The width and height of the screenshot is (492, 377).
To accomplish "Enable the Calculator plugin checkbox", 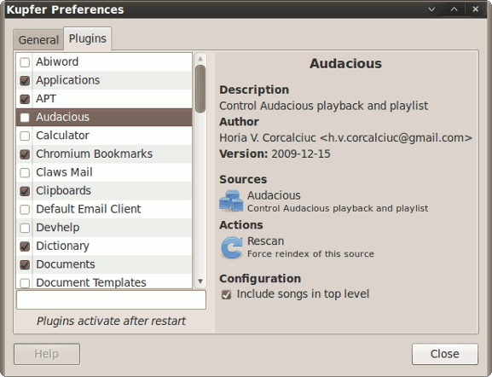I will (25, 136).
